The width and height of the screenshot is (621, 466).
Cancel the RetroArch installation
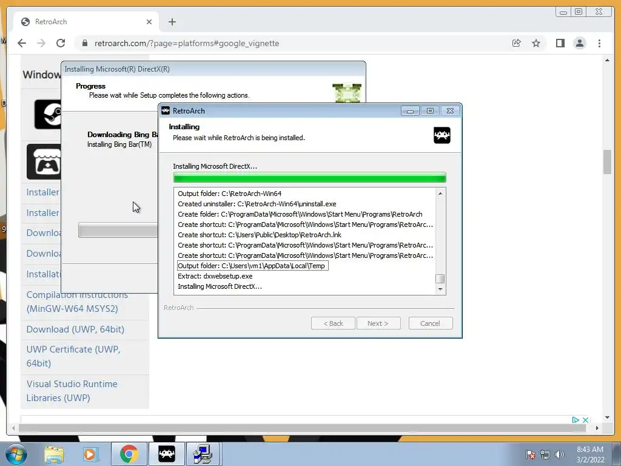(431, 323)
